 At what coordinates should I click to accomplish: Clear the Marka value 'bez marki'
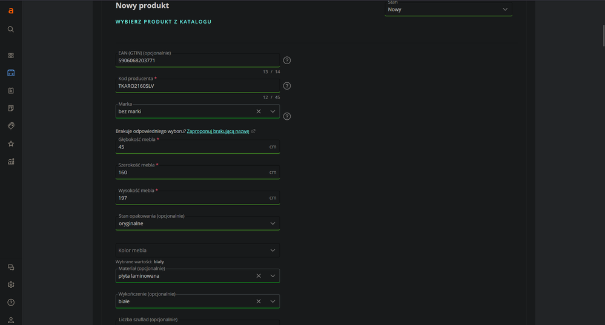pyautogui.click(x=259, y=111)
